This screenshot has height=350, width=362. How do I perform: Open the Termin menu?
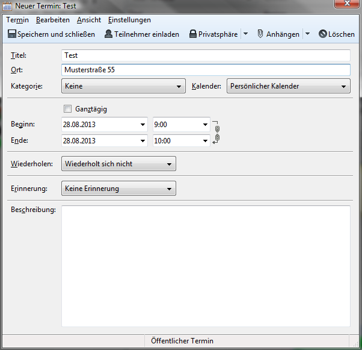click(17, 20)
